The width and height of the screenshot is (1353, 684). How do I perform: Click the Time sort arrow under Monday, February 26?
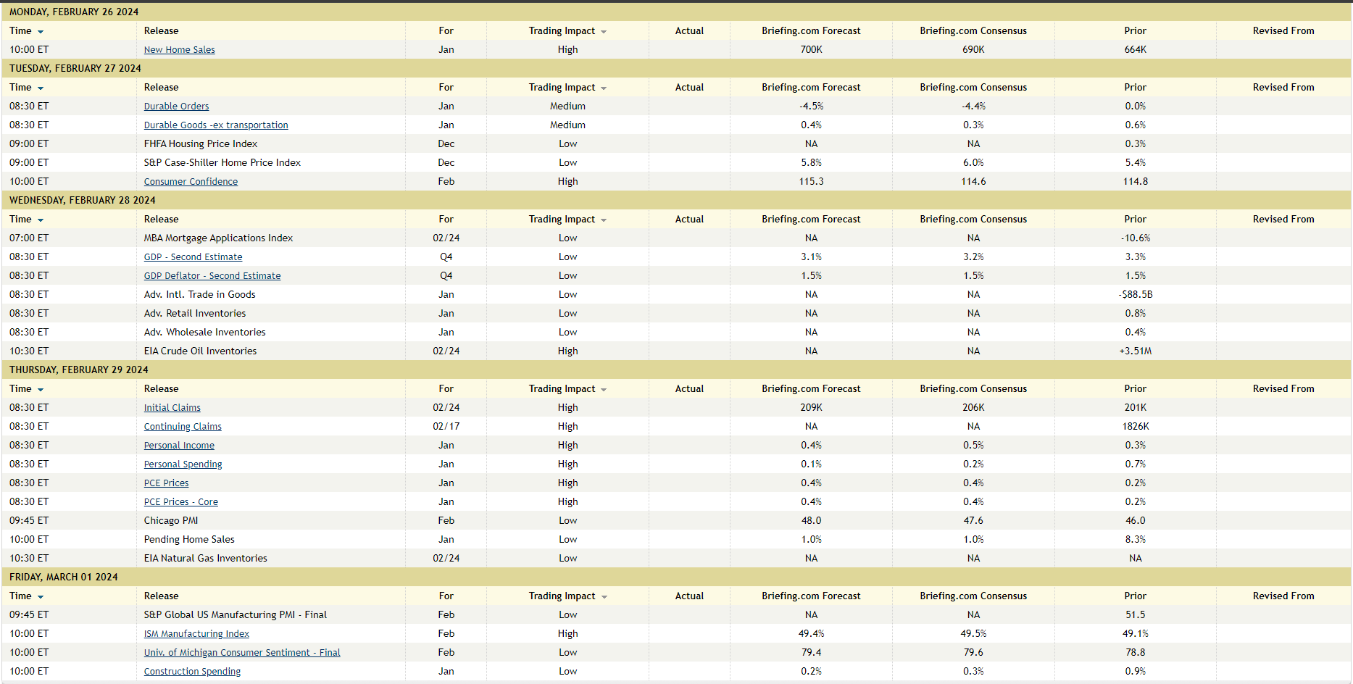coord(41,32)
